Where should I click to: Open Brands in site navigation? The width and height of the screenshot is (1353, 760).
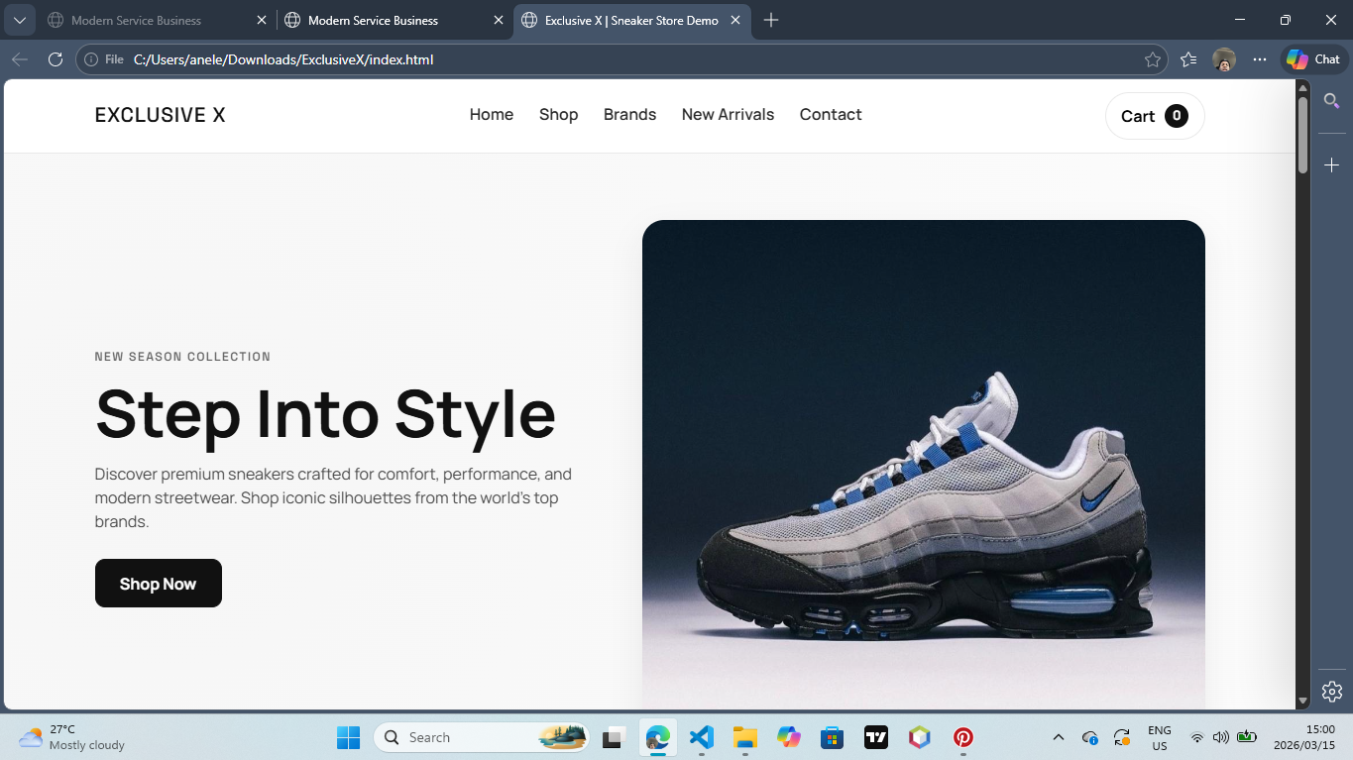click(629, 115)
